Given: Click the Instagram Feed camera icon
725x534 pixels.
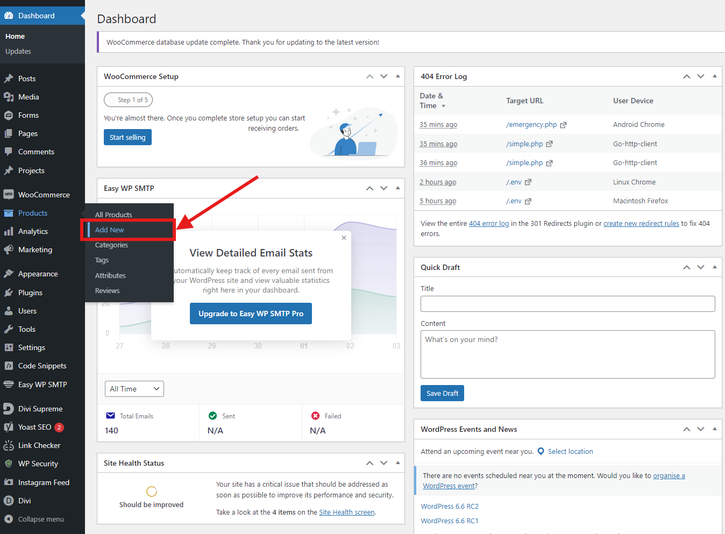Looking at the screenshot, I should pyautogui.click(x=9, y=482).
